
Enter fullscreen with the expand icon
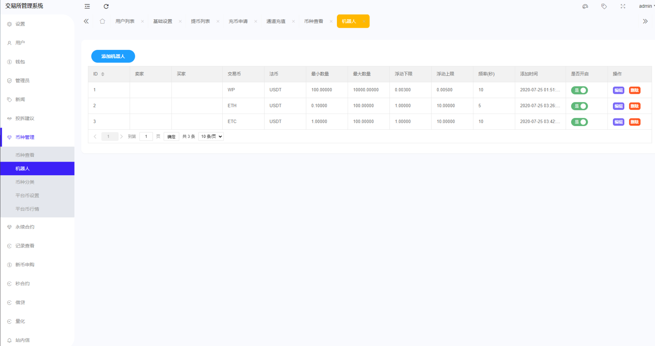click(x=623, y=6)
